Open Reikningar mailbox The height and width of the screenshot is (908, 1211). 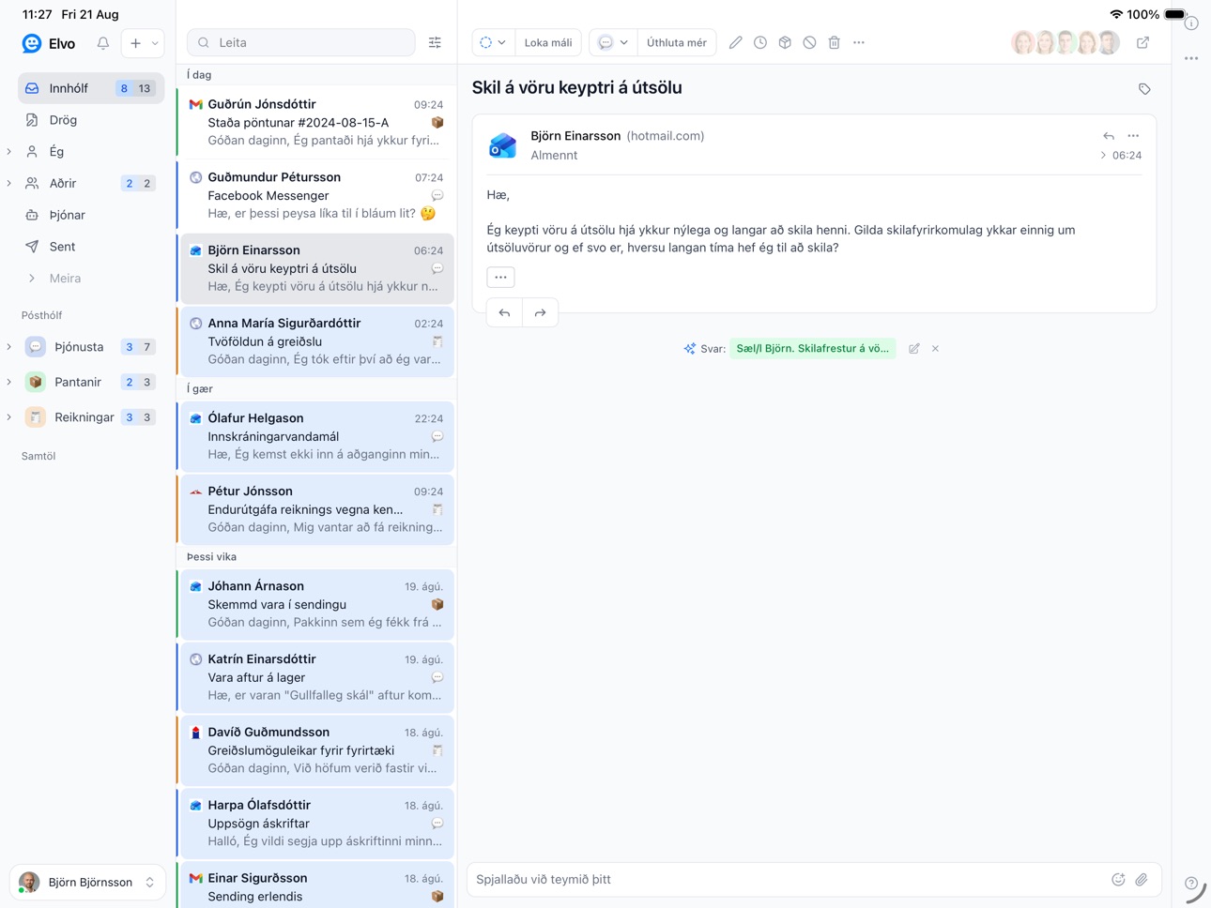pyautogui.click(x=91, y=417)
